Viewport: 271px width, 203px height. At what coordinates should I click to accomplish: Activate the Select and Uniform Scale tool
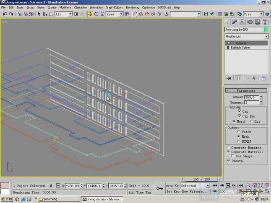click(x=102, y=14)
